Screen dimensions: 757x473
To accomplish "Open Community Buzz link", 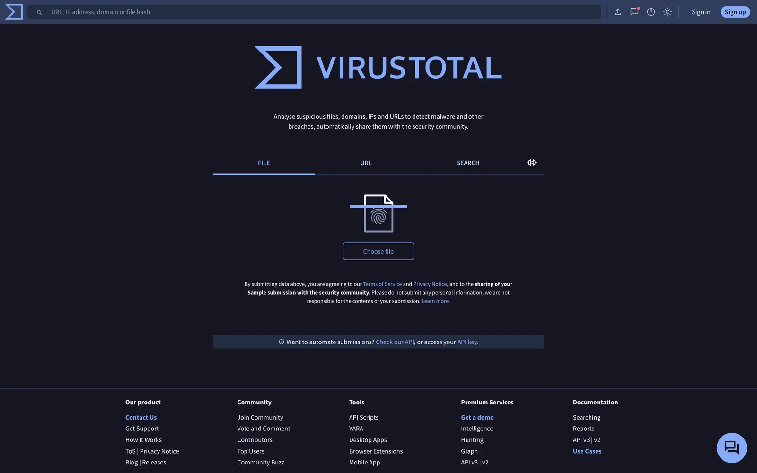I will tap(261, 463).
